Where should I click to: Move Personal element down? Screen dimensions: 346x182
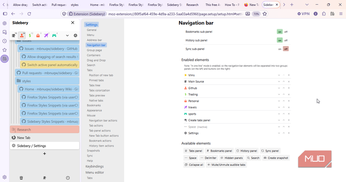(279, 101)
